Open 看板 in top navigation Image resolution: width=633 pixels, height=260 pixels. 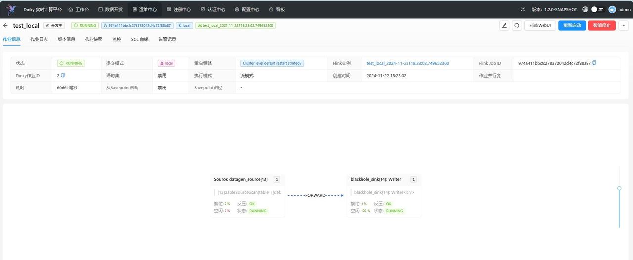277,9
